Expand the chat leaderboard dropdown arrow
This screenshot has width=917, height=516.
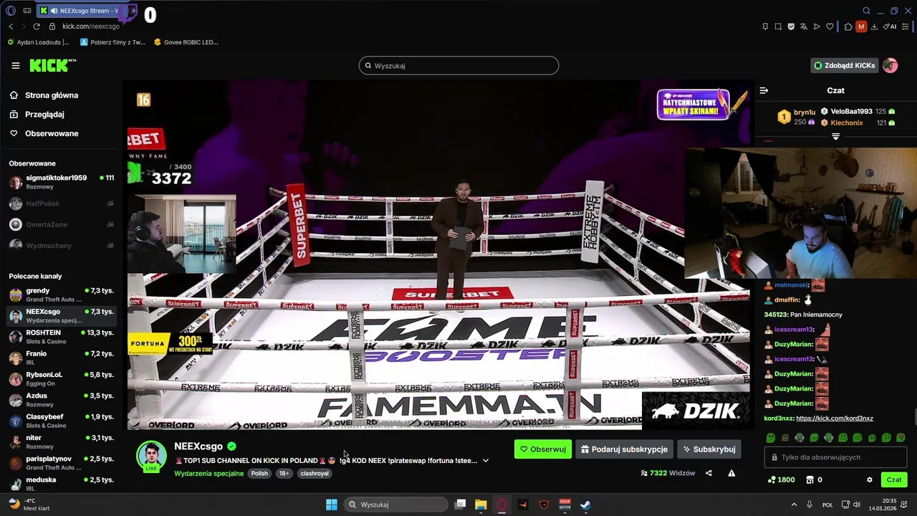835,136
